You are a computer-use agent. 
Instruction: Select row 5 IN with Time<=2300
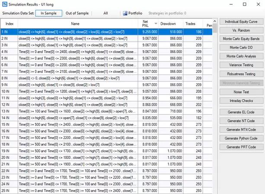point(106,58)
